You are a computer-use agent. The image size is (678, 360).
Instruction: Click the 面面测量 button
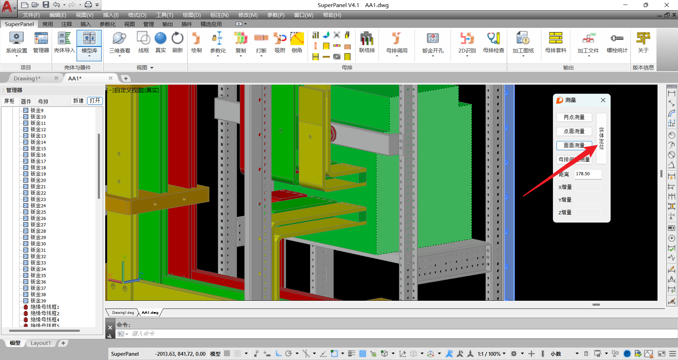[574, 145]
